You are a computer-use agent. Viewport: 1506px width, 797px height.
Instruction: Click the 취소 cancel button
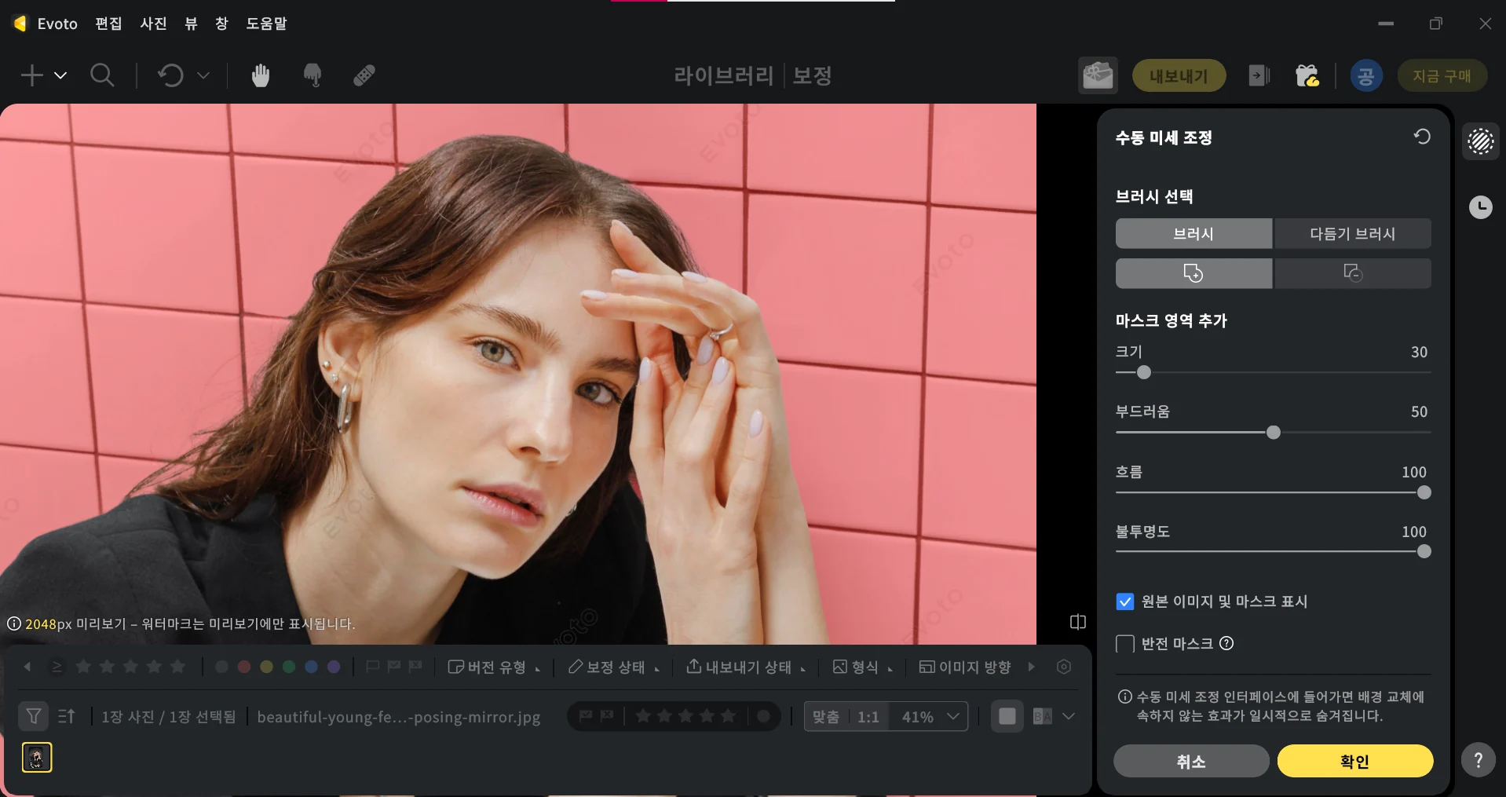pos(1191,761)
